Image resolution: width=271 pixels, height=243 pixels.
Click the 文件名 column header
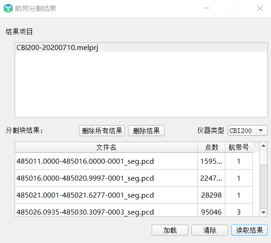click(106, 147)
